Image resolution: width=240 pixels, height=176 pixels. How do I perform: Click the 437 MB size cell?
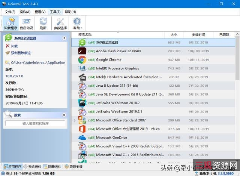[x=174, y=60]
